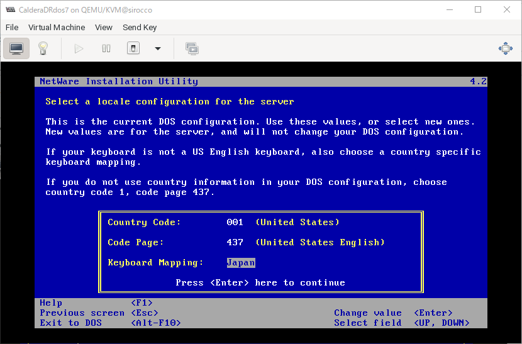The image size is (522, 344).
Task: Switch to fullscreen view
Action: (506, 48)
